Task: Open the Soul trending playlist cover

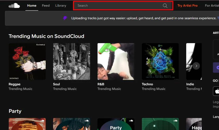Action: (x=71, y=61)
